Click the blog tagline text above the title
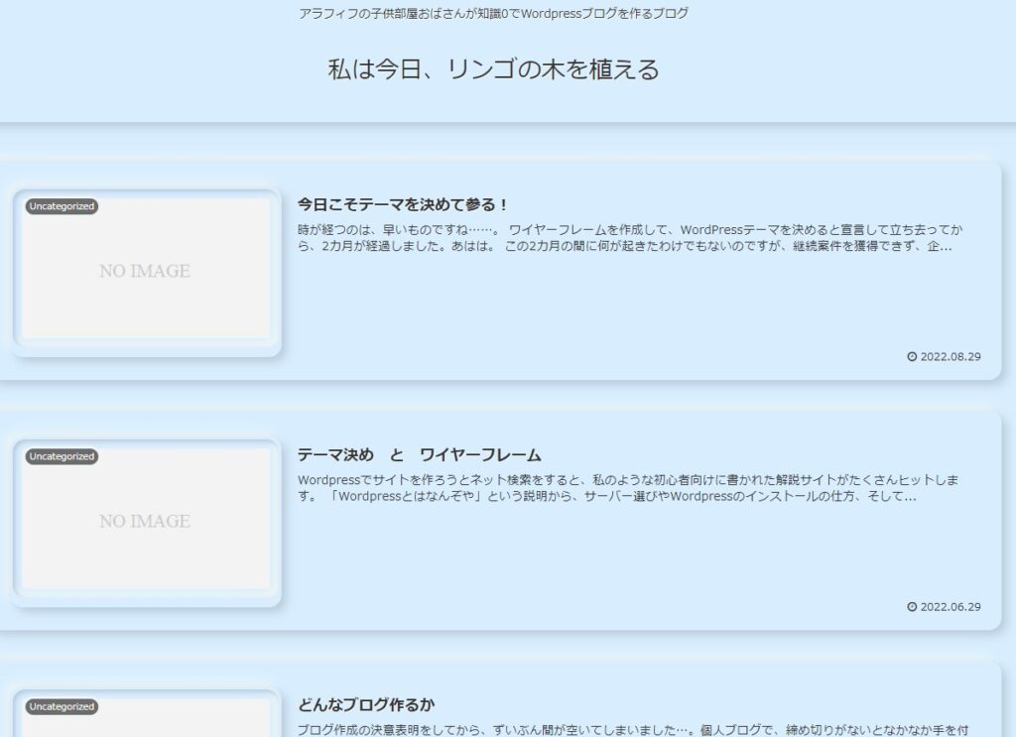This screenshot has height=737, width=1016. (x=493, y=14)
